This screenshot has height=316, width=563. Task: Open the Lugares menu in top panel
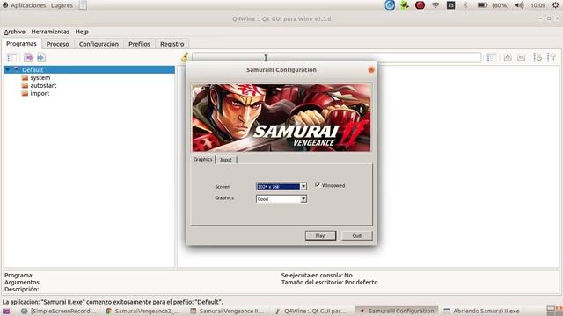coord(62,5)
